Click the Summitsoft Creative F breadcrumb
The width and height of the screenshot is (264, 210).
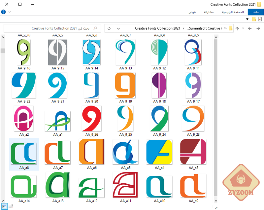tap(204, 28)
